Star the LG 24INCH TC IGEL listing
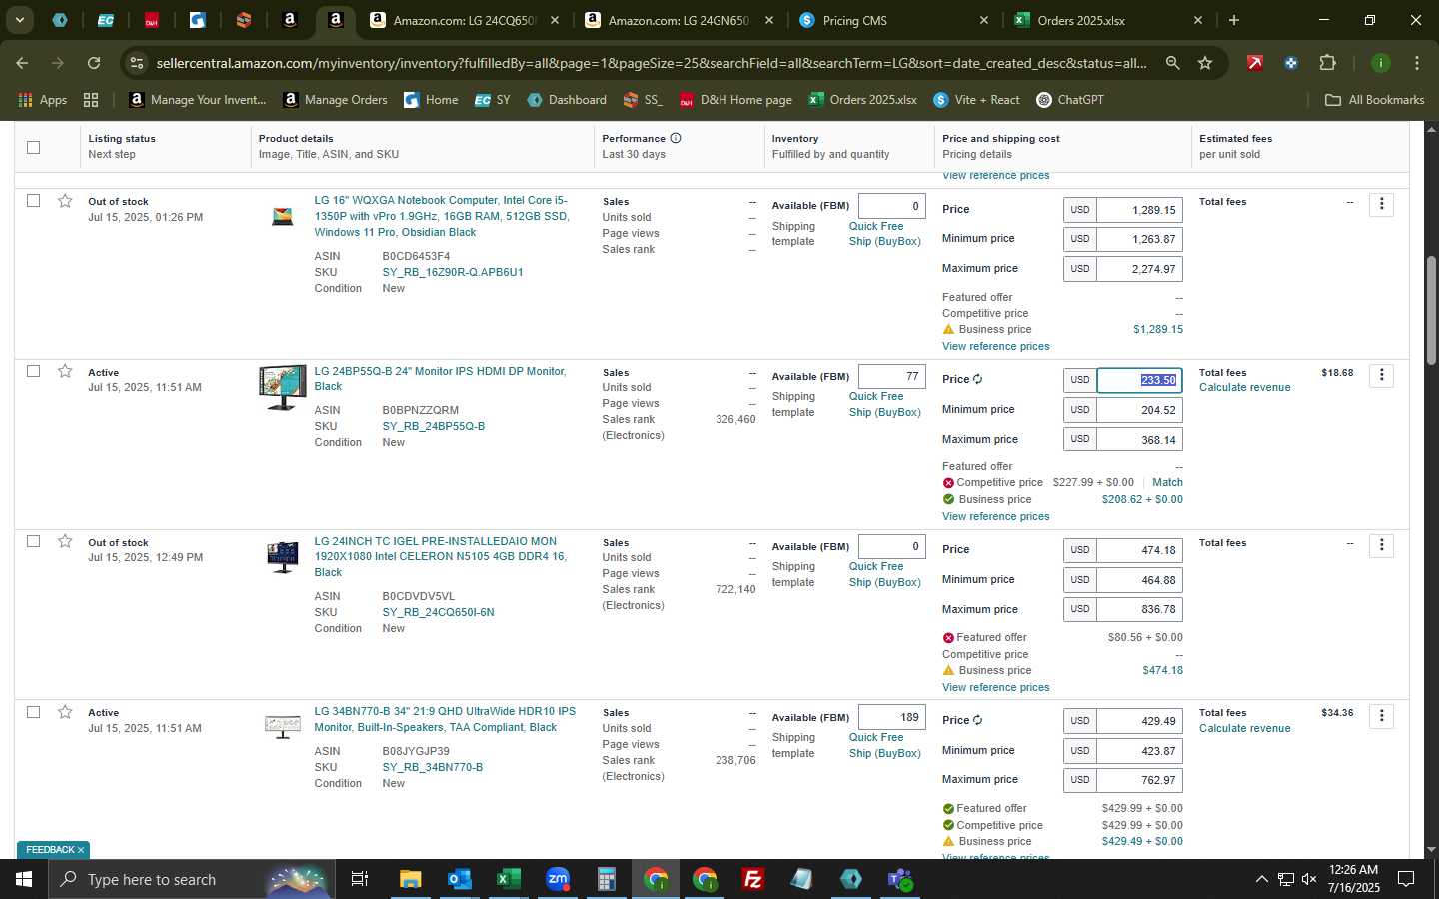 65,541
